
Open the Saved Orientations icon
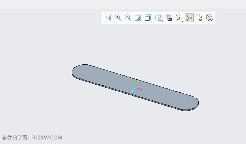tap(158, 18)
